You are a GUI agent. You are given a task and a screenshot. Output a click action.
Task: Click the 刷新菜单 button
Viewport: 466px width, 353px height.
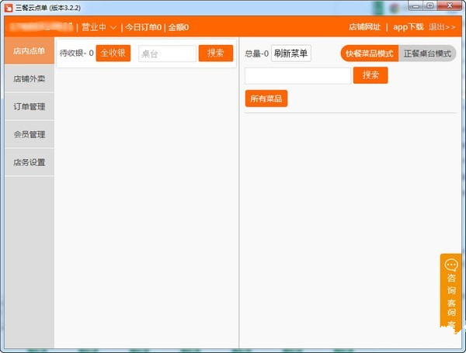pos(291,54)
